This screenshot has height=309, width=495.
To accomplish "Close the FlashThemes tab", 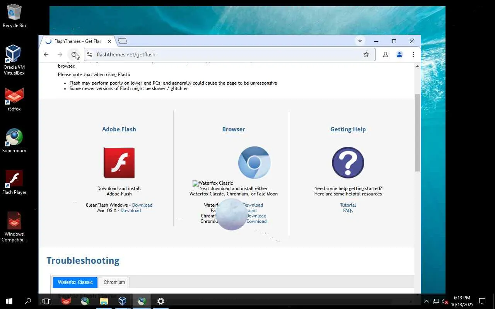I will point(109,41).
